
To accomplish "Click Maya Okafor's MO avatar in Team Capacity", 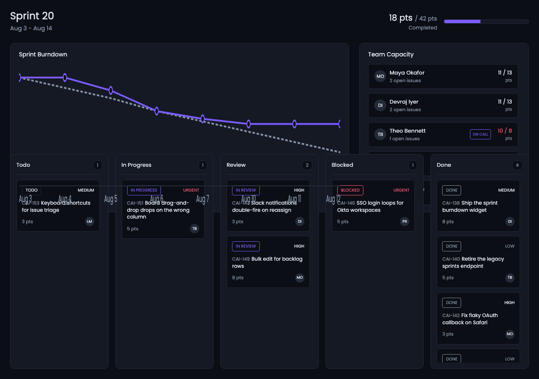I will pyautogui.click(x=380, y=76).
